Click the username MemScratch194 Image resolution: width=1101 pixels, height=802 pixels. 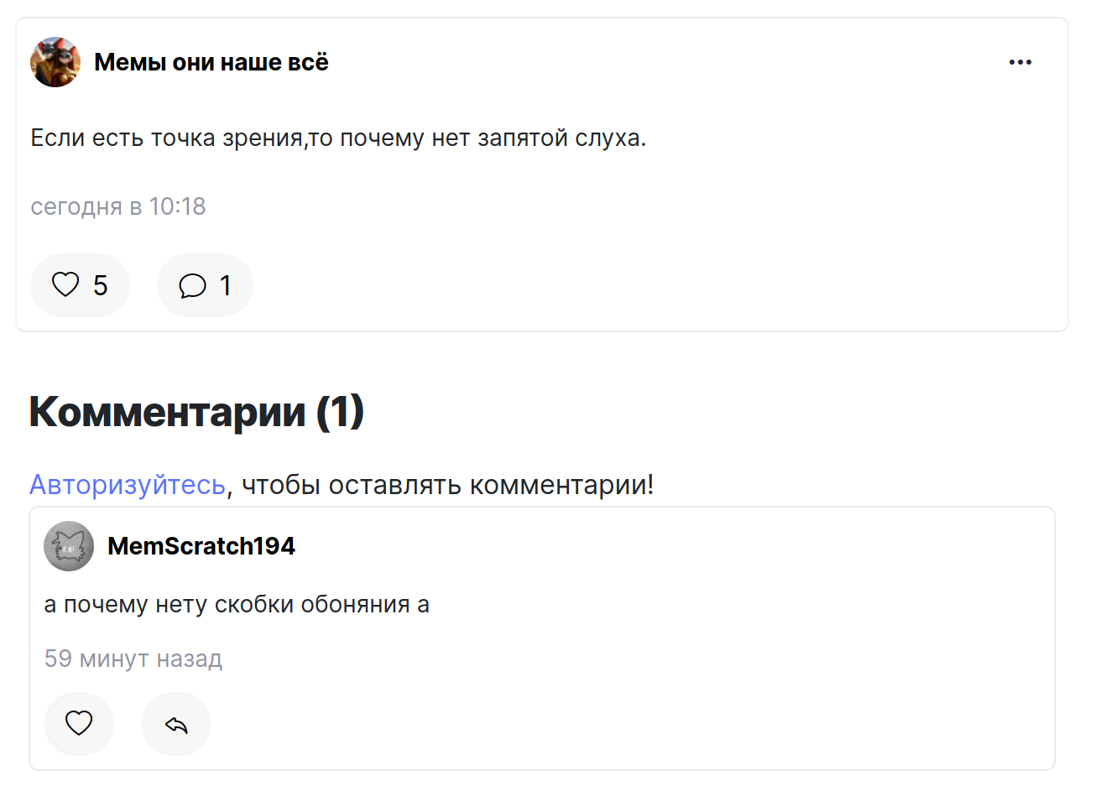point(201,545)
